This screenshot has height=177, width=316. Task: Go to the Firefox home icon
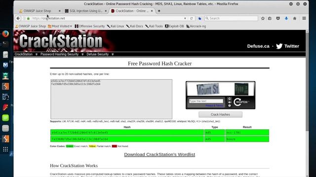pyautogui.click(x=295, y=18)
